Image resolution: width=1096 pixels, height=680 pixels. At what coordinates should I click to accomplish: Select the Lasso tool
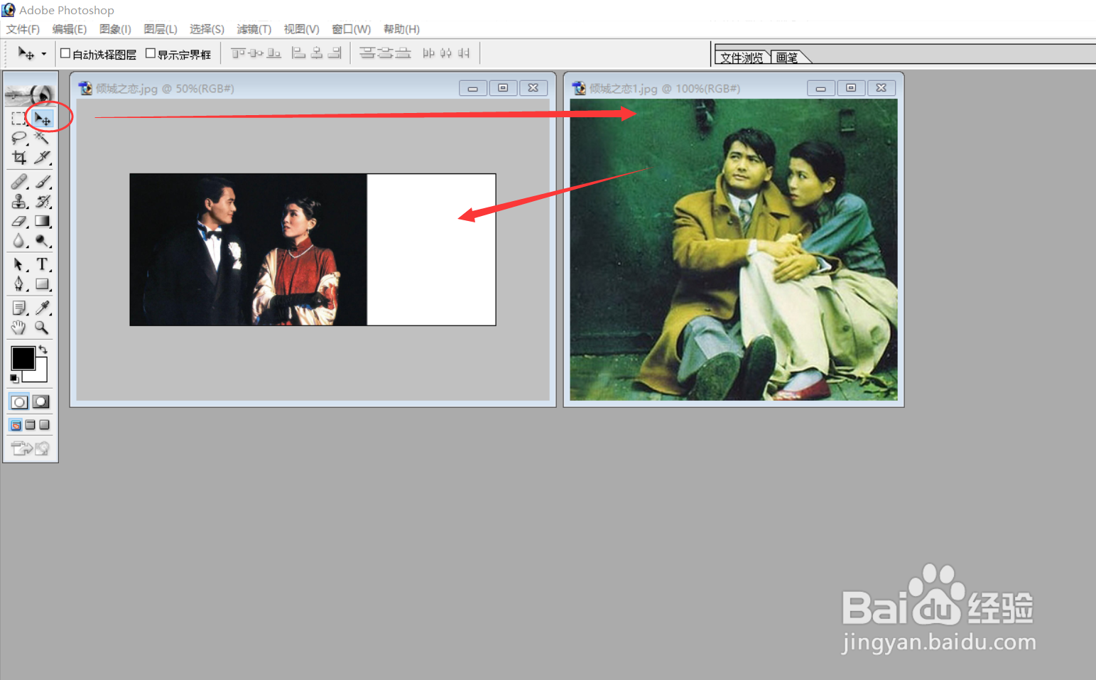19,138
